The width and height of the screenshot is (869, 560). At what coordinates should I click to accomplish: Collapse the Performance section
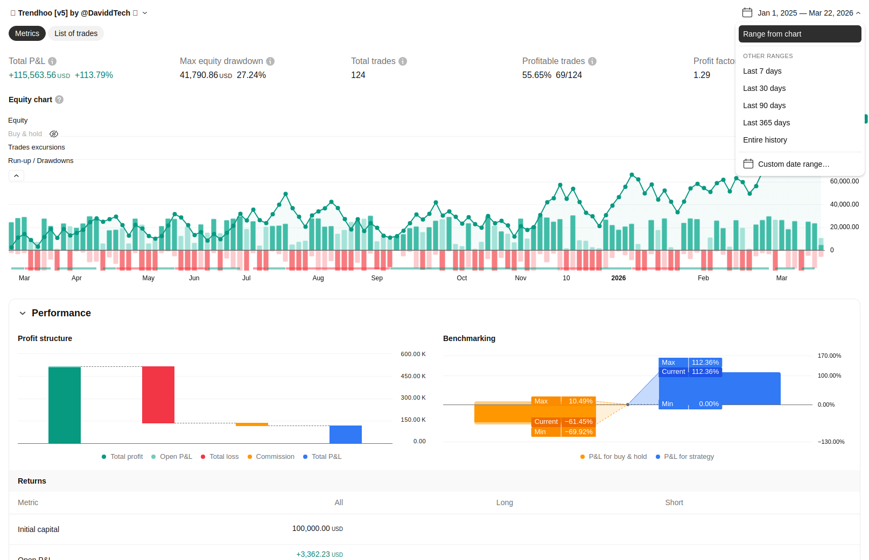23,313
